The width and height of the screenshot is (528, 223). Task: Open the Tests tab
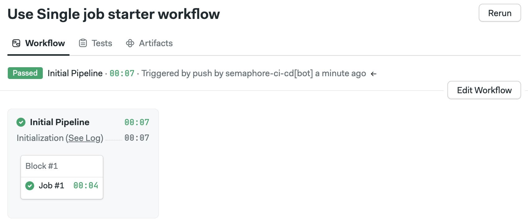point(96,43)
